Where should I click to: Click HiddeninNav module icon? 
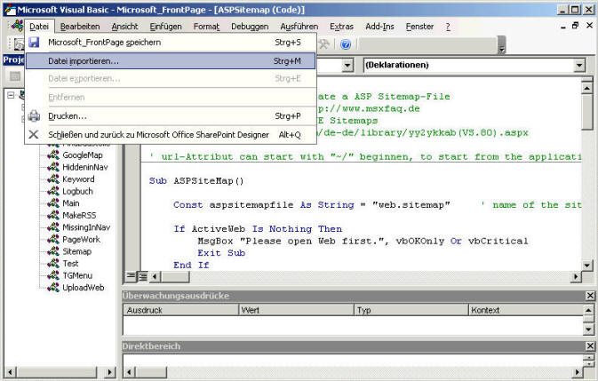(x=53, y=167)
